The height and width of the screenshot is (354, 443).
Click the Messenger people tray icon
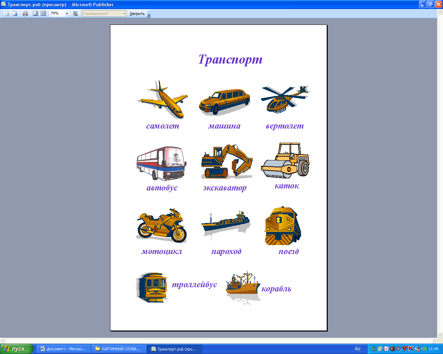pos(417,349)
